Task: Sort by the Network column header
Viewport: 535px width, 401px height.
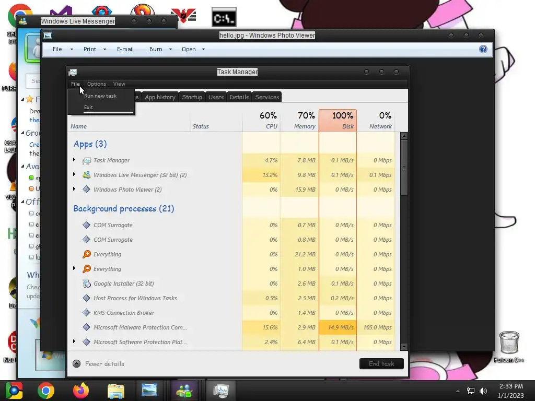Action: (376, 121)
